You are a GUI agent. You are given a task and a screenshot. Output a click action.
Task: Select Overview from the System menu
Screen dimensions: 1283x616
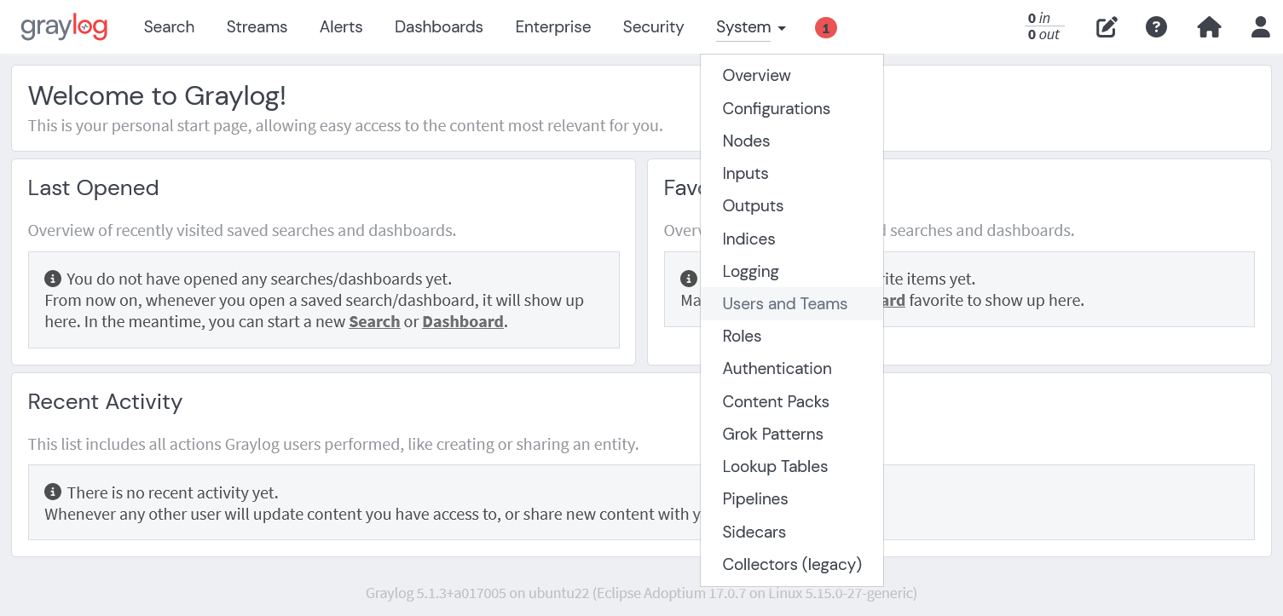(792, 76)
